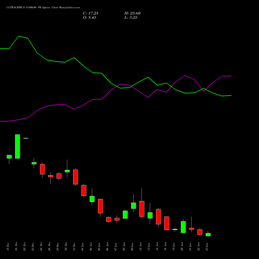Click the 20 Jan date label
This screenshot has height=259, width=259.
click(182, 247)
